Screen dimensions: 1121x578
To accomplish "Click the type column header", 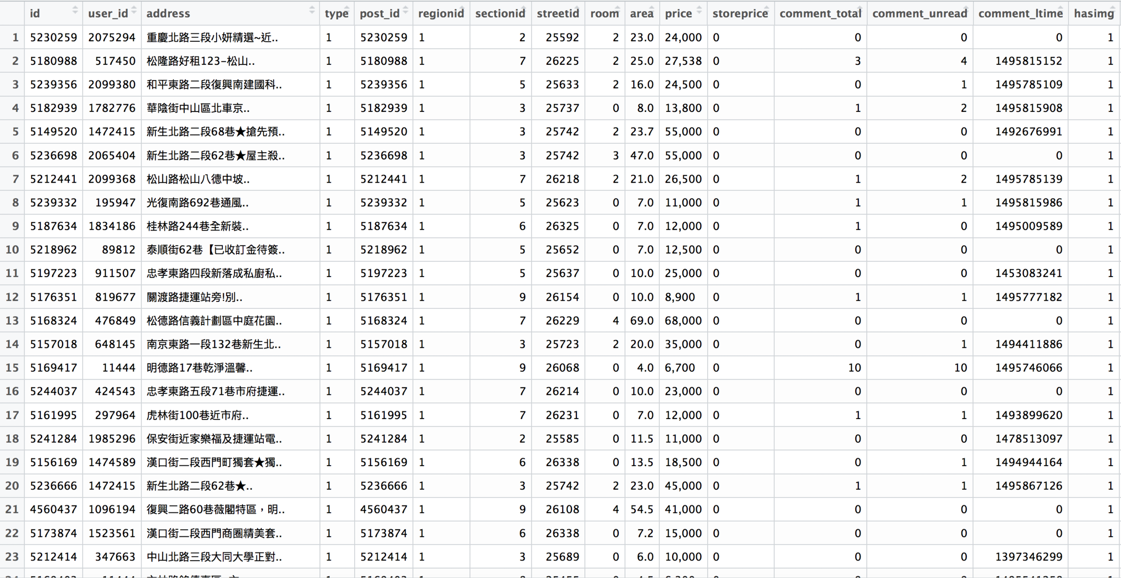I will [336, 13].
